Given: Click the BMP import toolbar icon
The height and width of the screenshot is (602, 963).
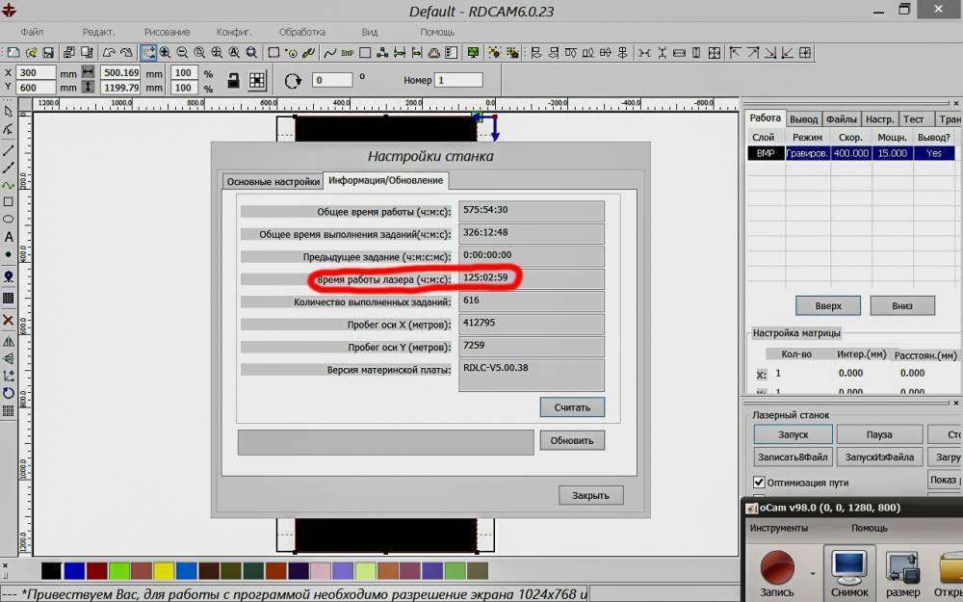Looking at the screenshot, I should point(348,53).
